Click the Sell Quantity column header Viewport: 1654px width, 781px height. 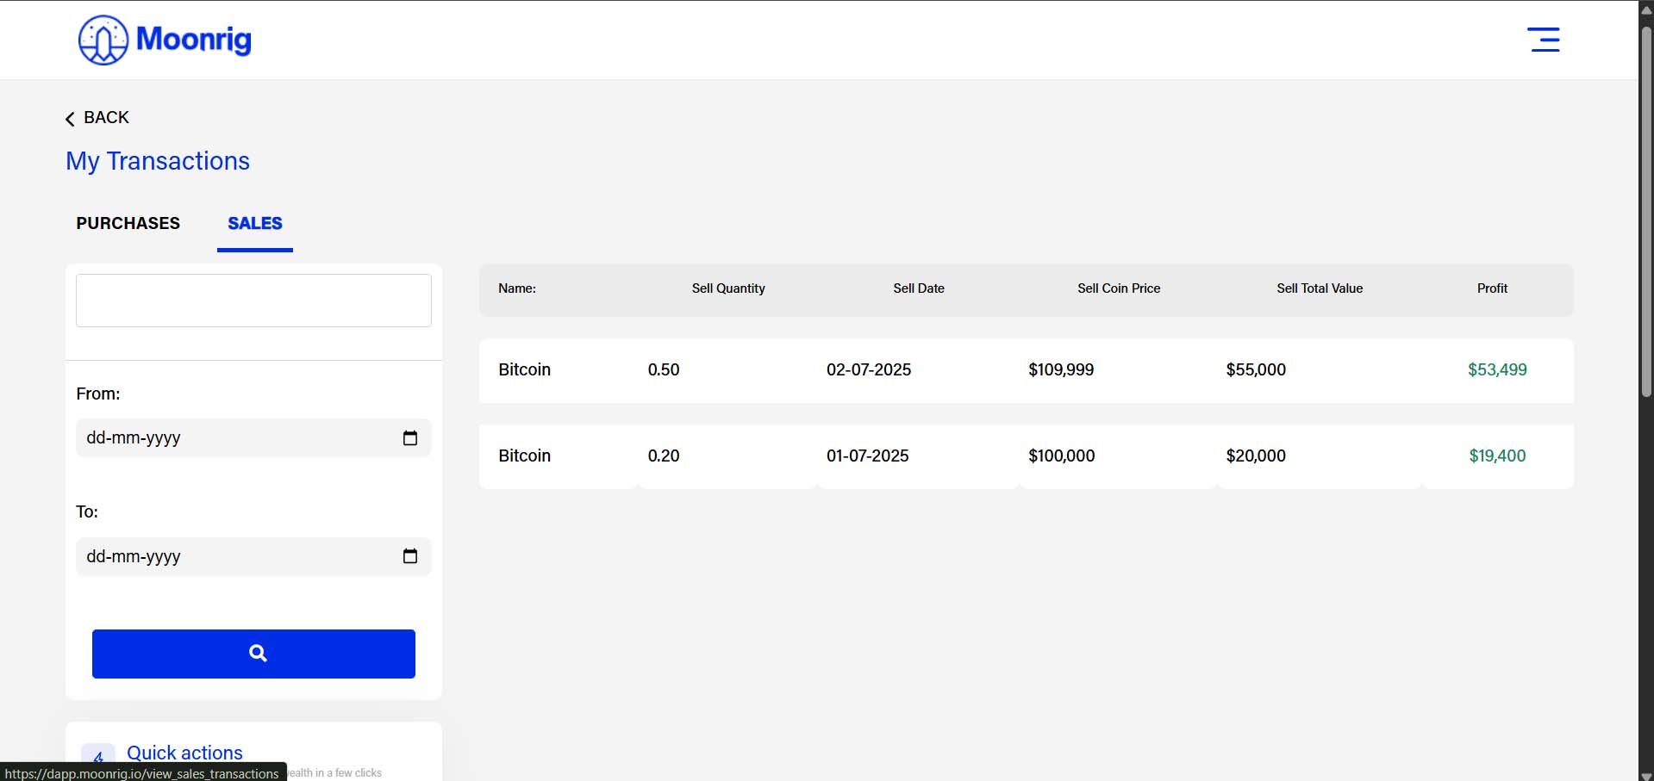(x=728, y=288)
